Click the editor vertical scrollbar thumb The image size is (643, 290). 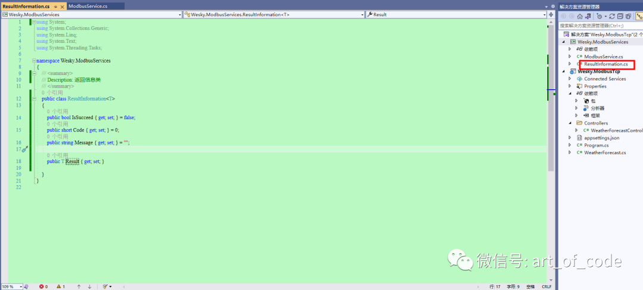click(551, 98)
